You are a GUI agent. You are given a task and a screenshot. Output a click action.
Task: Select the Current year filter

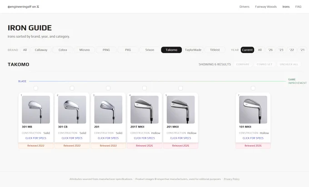point(247,50)
